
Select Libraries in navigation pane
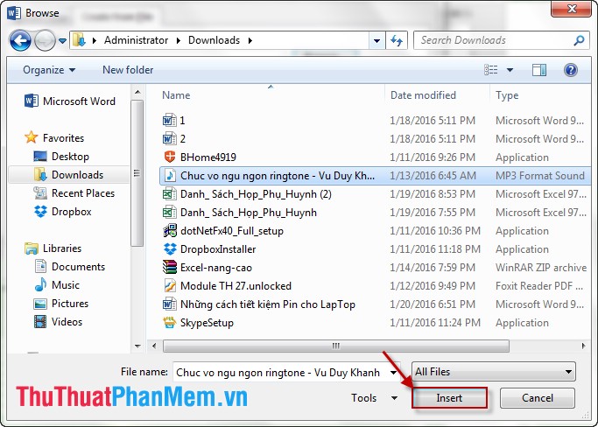53,248
